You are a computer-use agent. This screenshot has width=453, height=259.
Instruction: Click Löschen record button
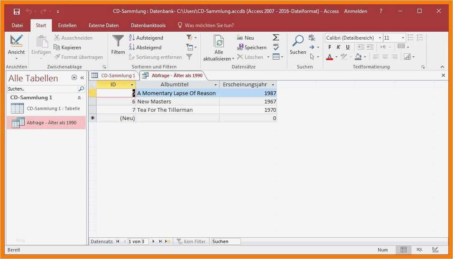250,57
